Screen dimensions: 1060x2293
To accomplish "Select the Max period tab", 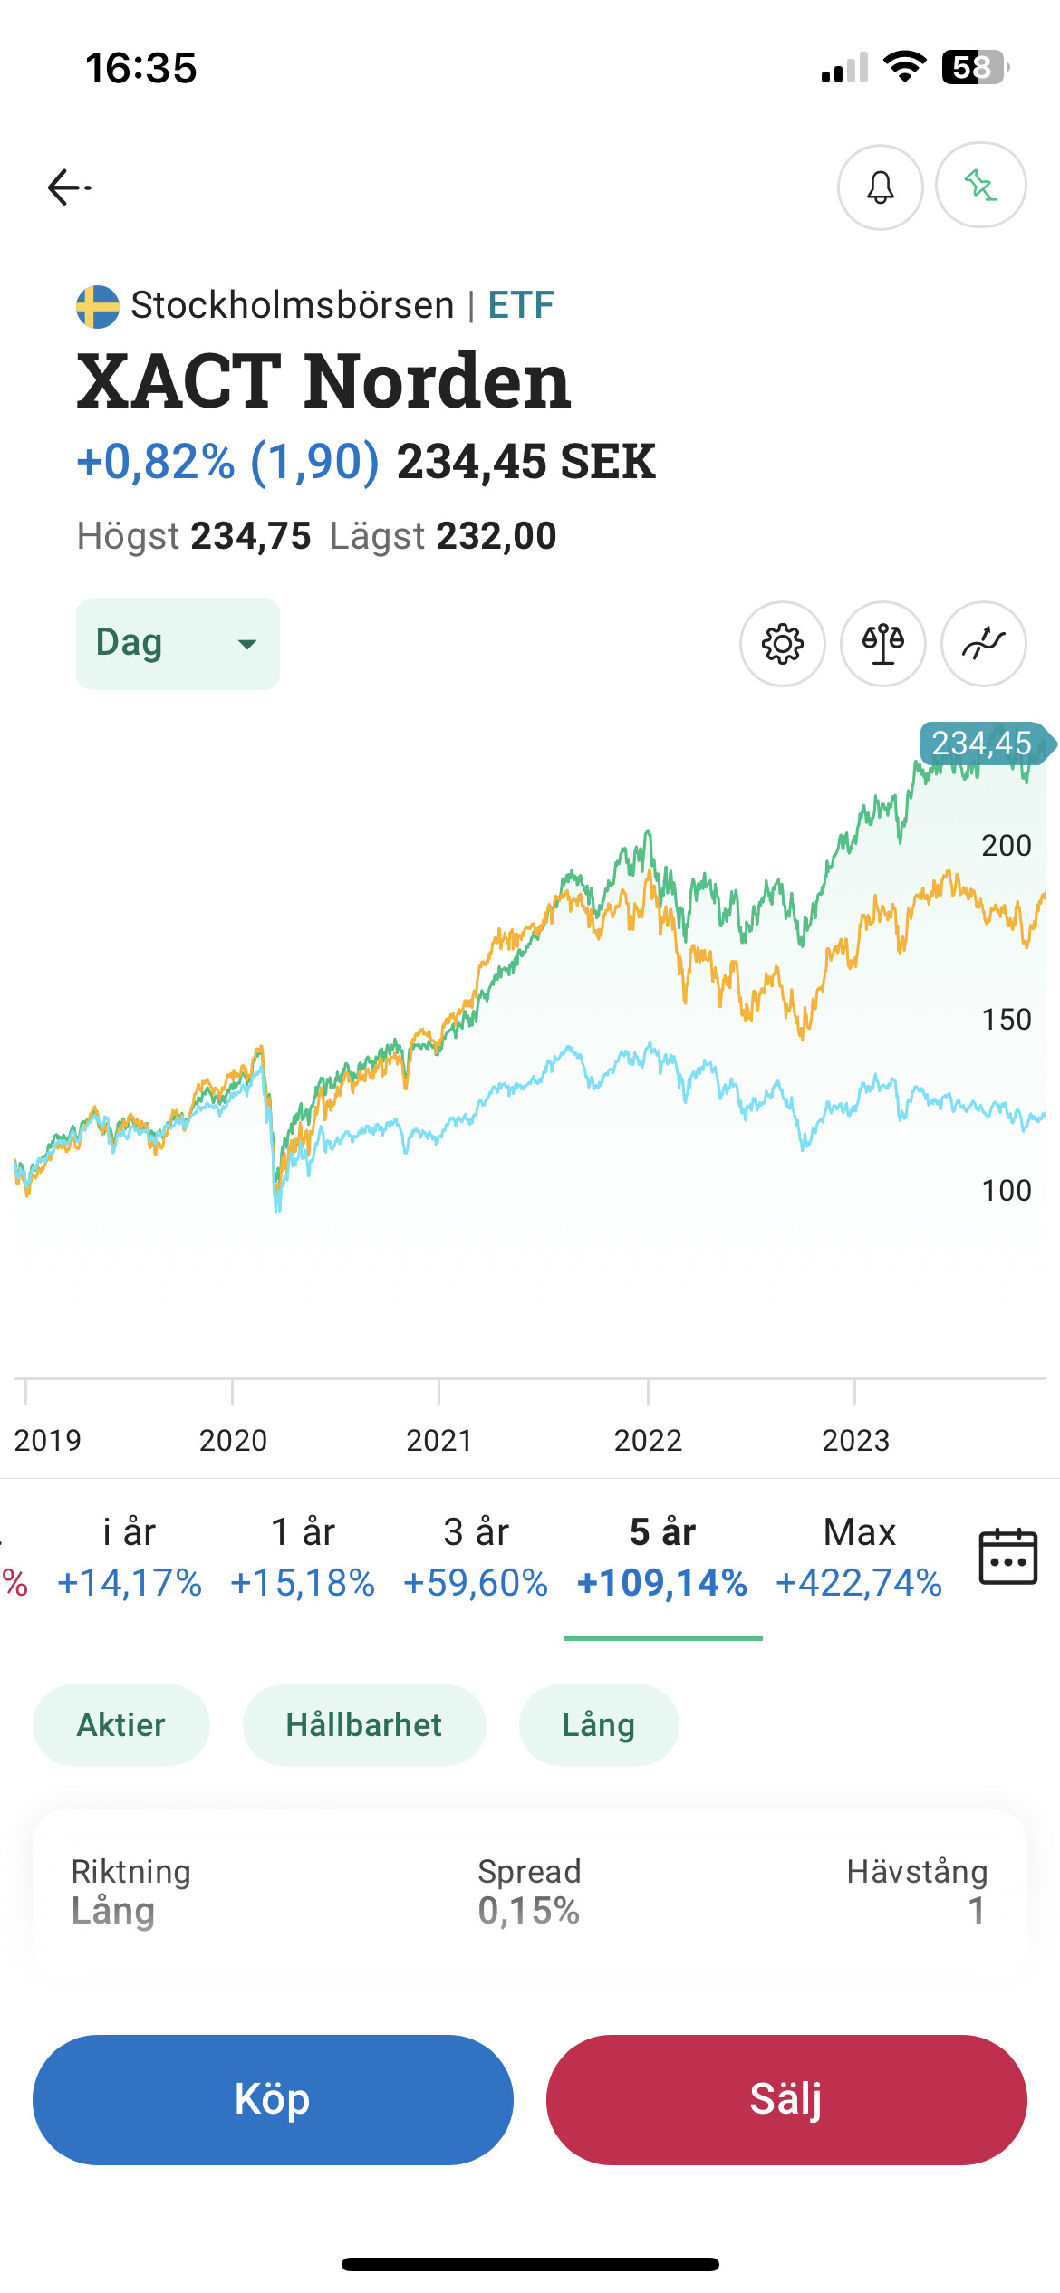I will (x=859, y=1558).
